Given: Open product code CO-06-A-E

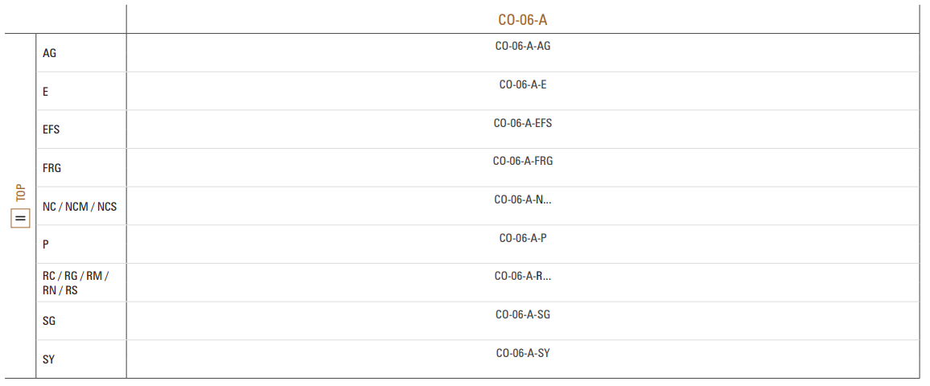Looking at the screenshot, I should 523,84.
